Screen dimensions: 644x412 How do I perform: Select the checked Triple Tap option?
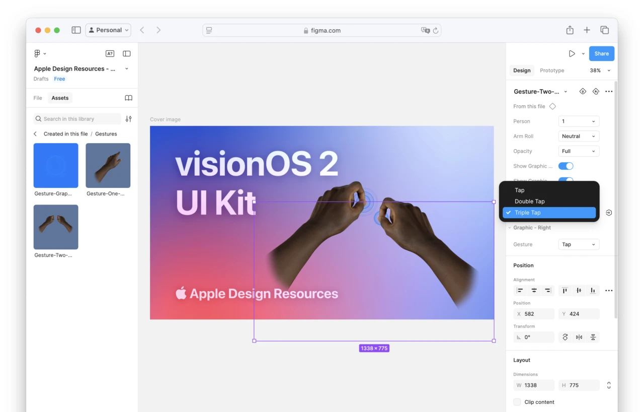(x=549, y=213)
